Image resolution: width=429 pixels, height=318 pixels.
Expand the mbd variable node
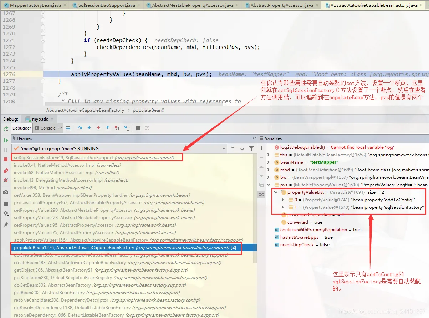tap(269, 170)
